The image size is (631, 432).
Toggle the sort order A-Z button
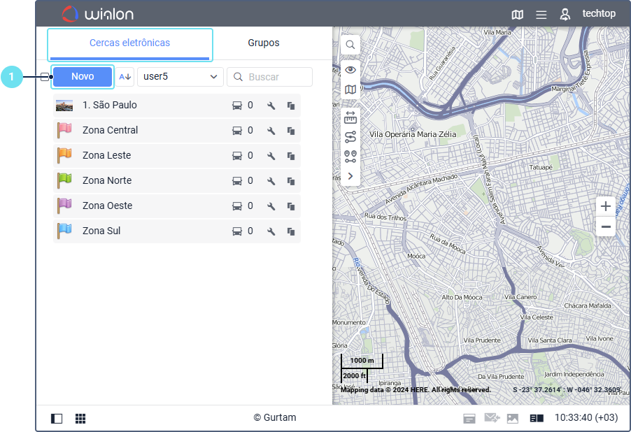pos(125,77)
